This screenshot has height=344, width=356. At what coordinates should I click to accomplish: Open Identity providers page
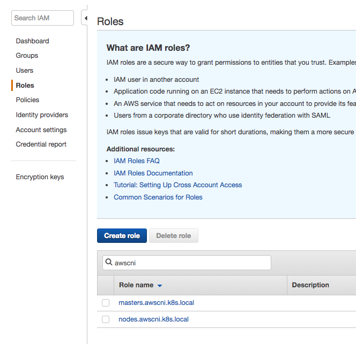42,115
